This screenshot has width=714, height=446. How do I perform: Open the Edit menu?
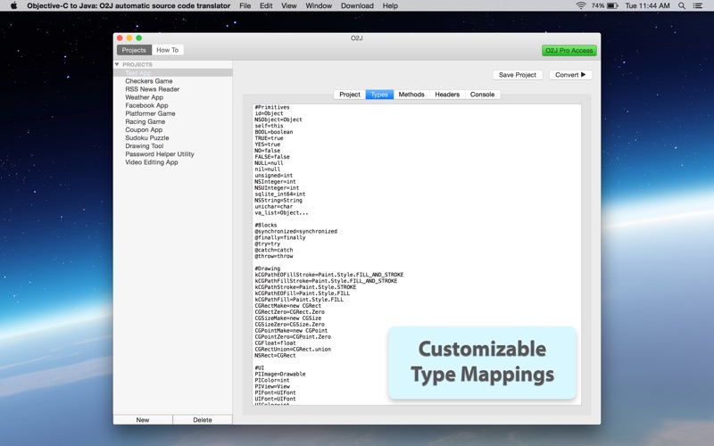pos(266,5)
